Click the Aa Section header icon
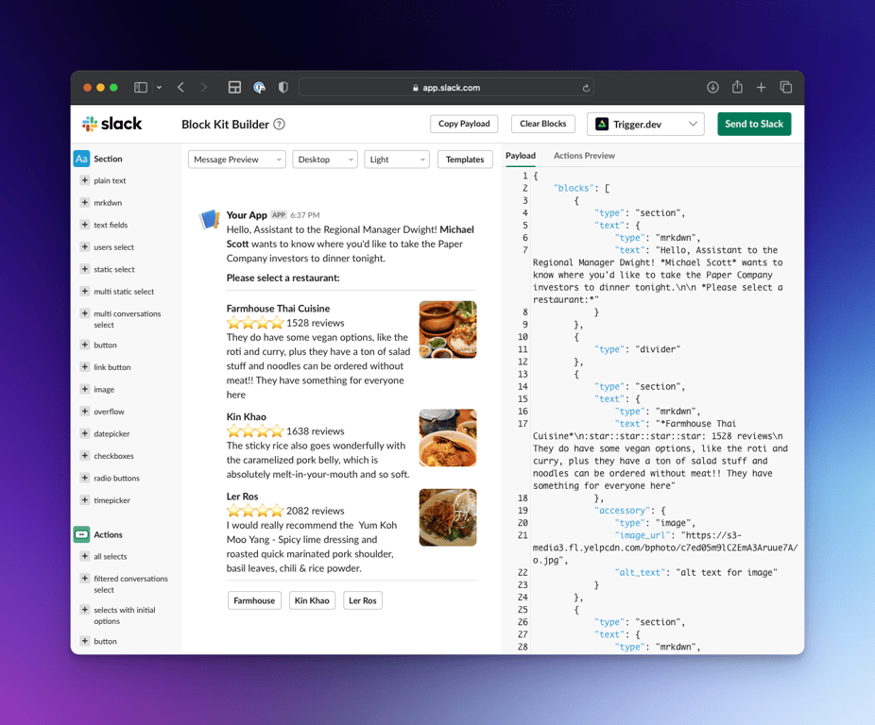 click(x=81, y=159)
